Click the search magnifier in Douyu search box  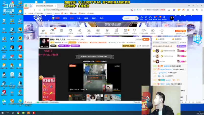(136, 18)
